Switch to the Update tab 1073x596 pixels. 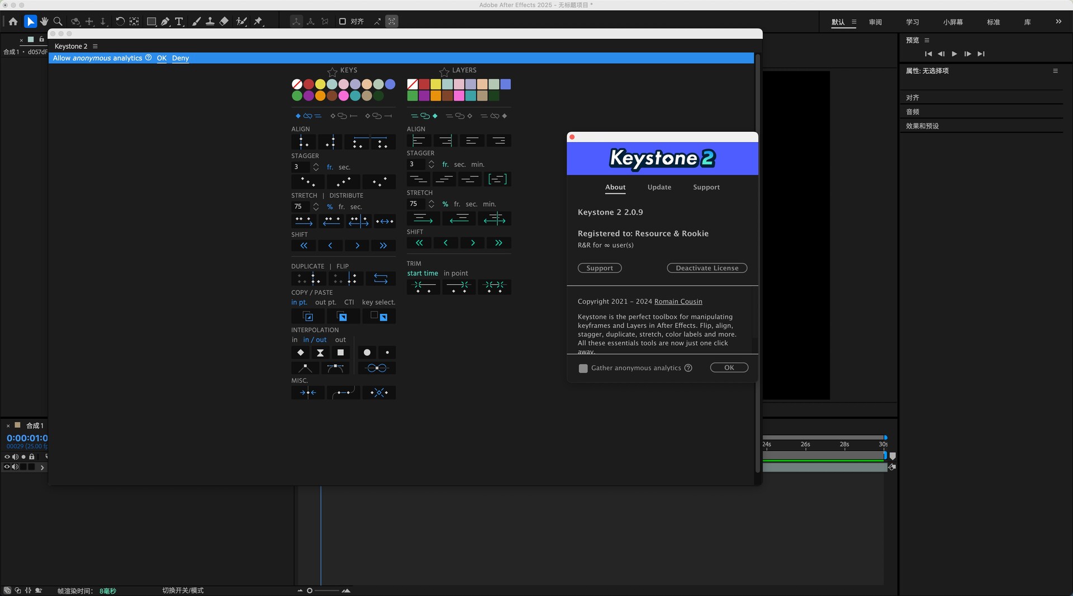[x=659, y=187]
